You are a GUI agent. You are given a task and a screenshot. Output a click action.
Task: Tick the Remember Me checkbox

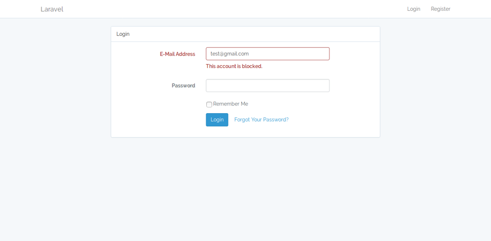coord(209,104)
